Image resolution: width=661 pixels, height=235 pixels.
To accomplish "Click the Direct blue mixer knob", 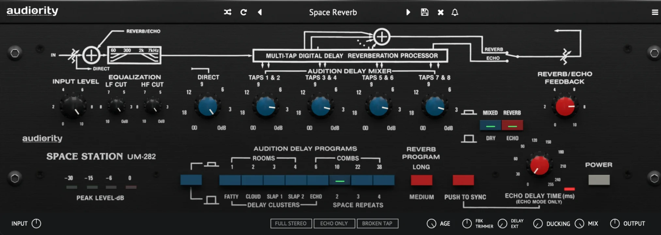I will (x=208, y=106).
